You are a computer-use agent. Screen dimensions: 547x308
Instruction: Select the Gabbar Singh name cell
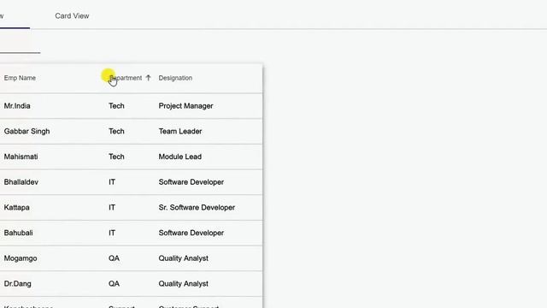[26, 131]
